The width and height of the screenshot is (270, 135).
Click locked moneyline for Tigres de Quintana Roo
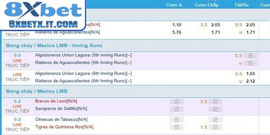pyautogui.click(x=177, y=127)
